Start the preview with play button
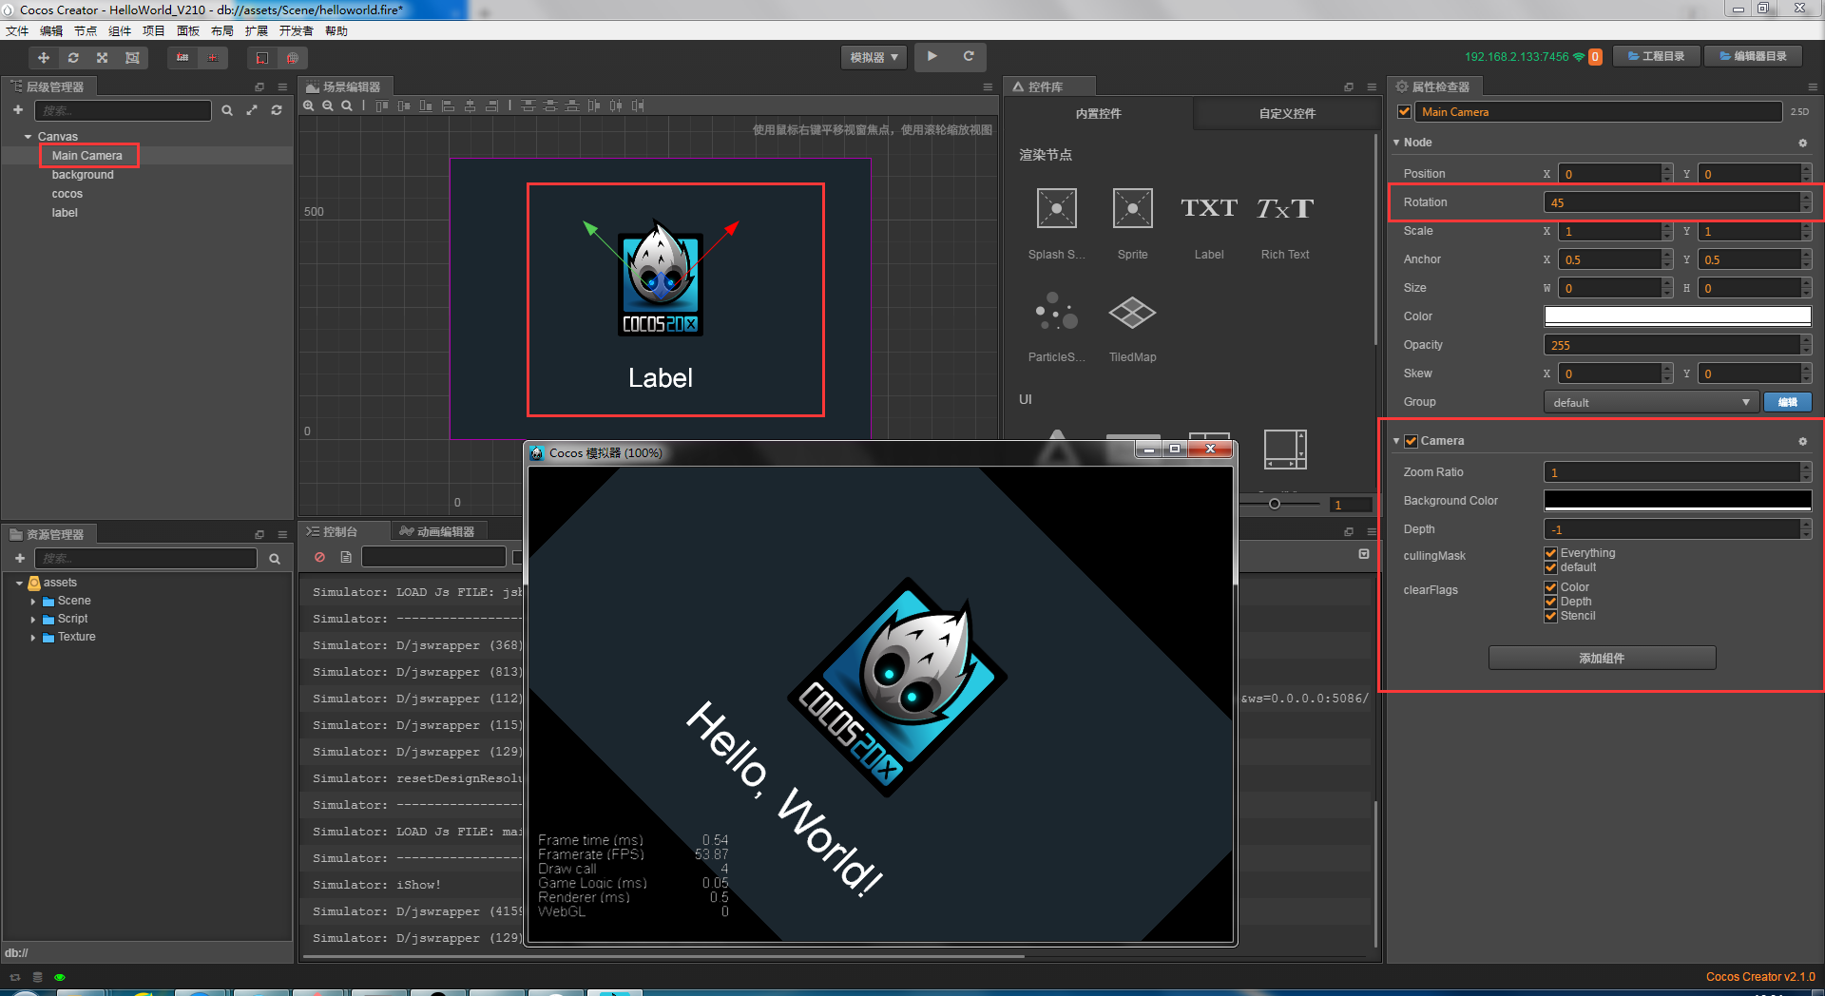1825x996 pixels. pos(932,57)
